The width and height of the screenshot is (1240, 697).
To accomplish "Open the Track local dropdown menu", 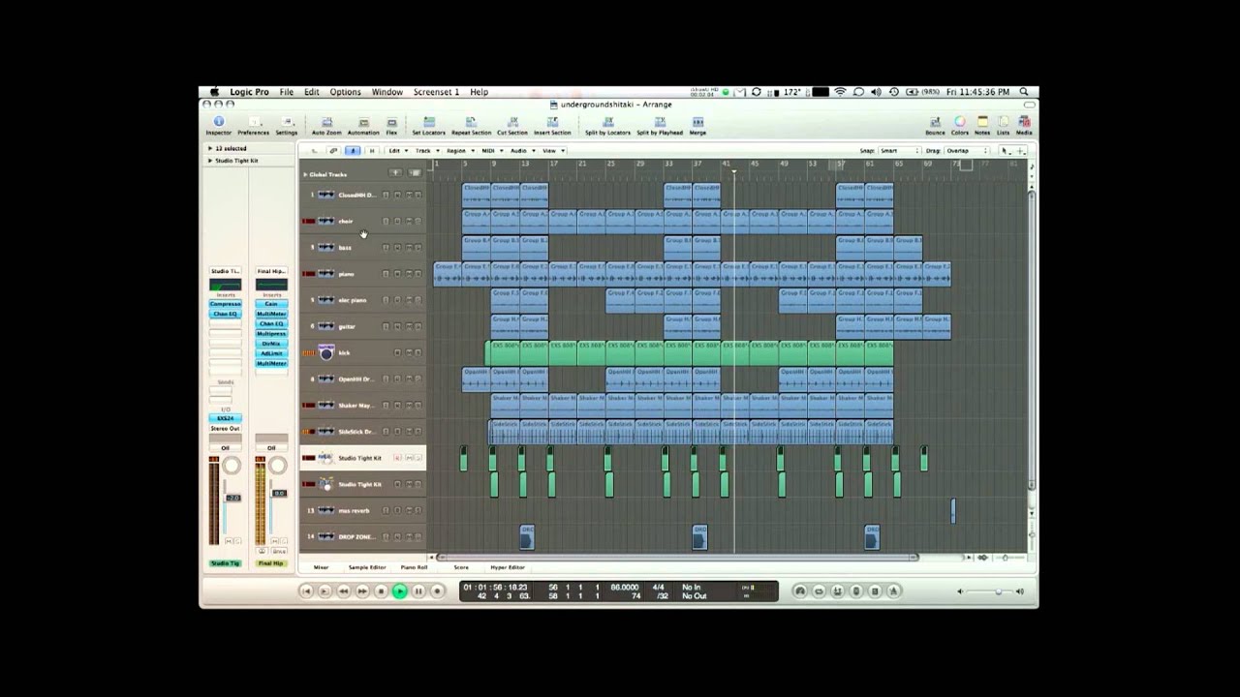I will pyautogui.click(x=425, y=151).
